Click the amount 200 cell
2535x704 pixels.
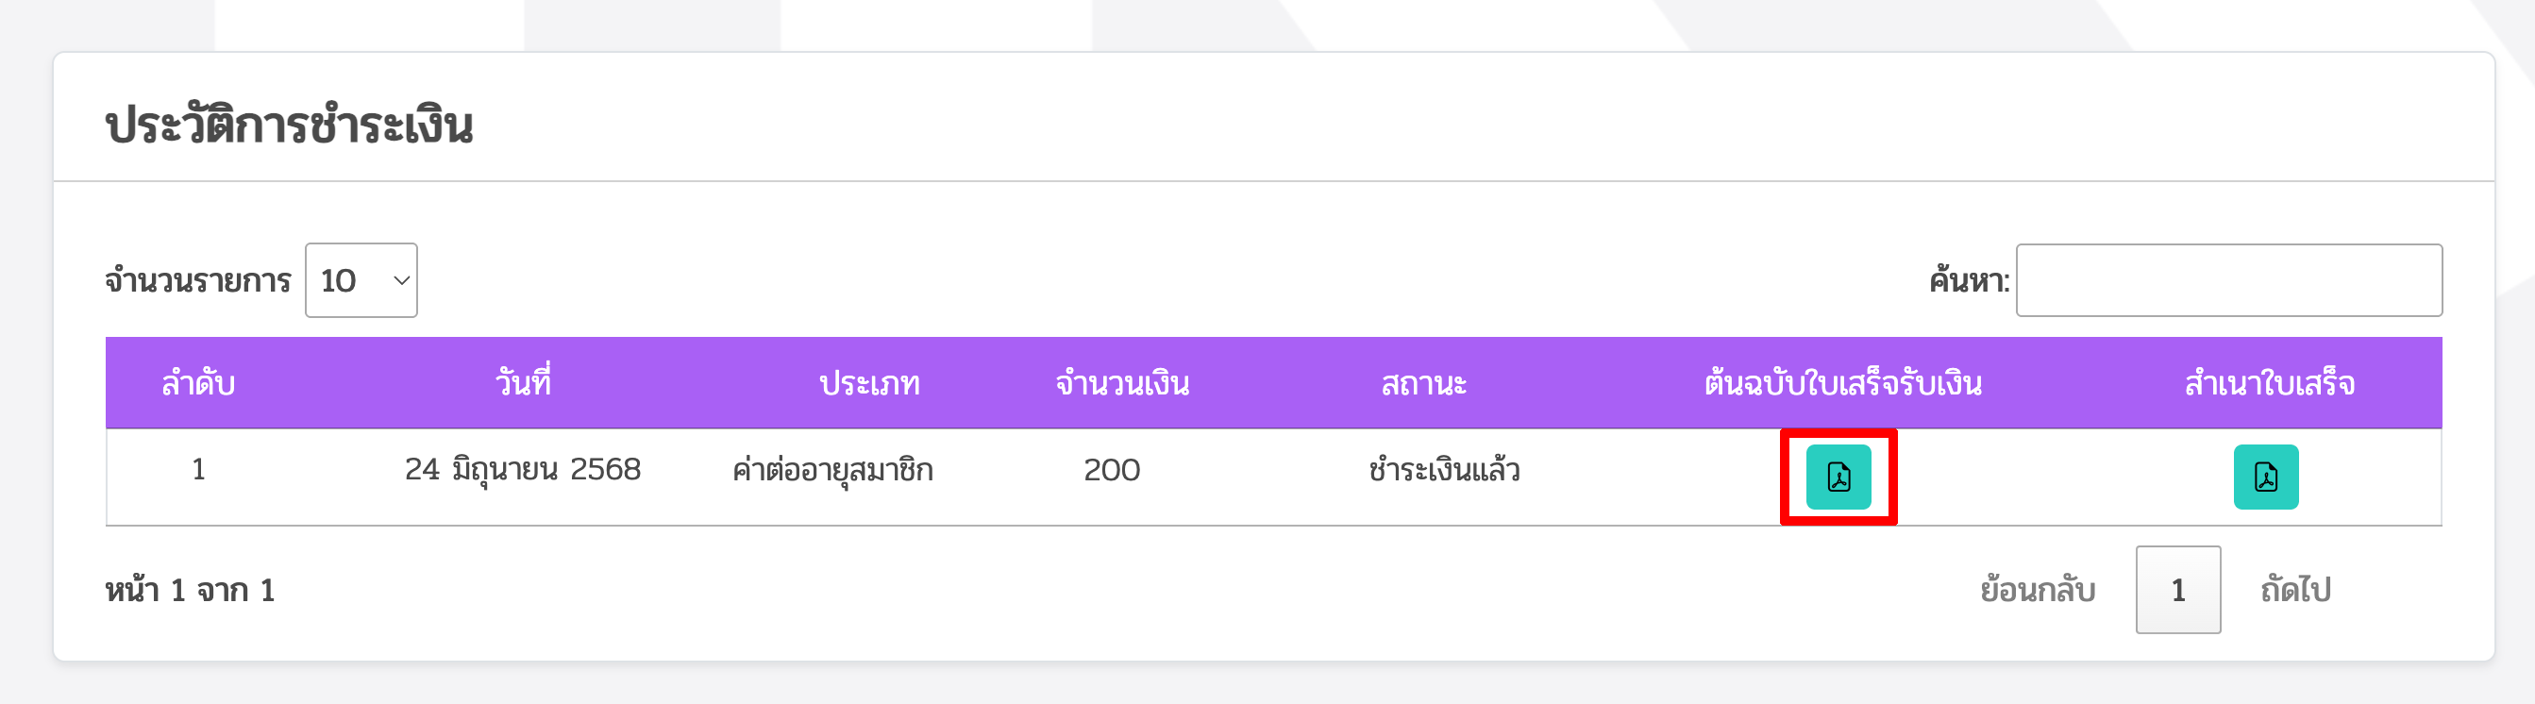[x=1111, y=471]
